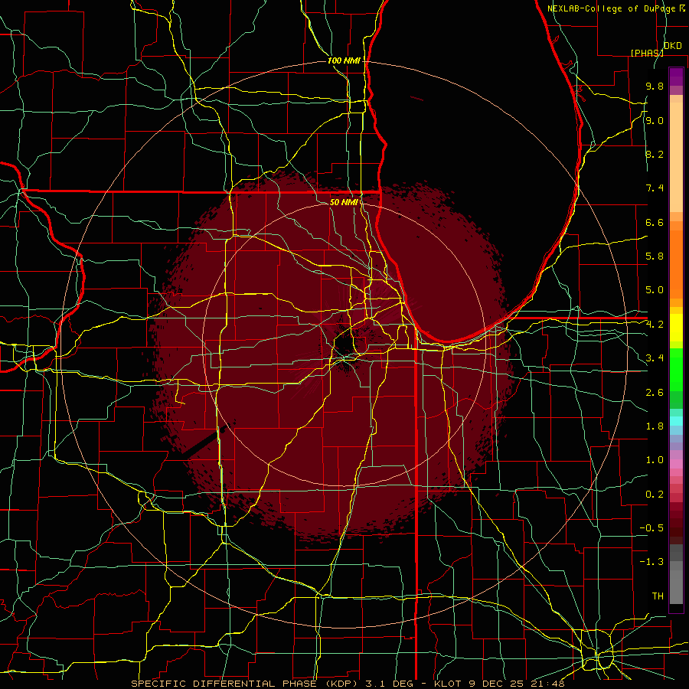Click the yellow band of the color bar
This screenshot has width=689, height=689.
[x=676, y=328]
